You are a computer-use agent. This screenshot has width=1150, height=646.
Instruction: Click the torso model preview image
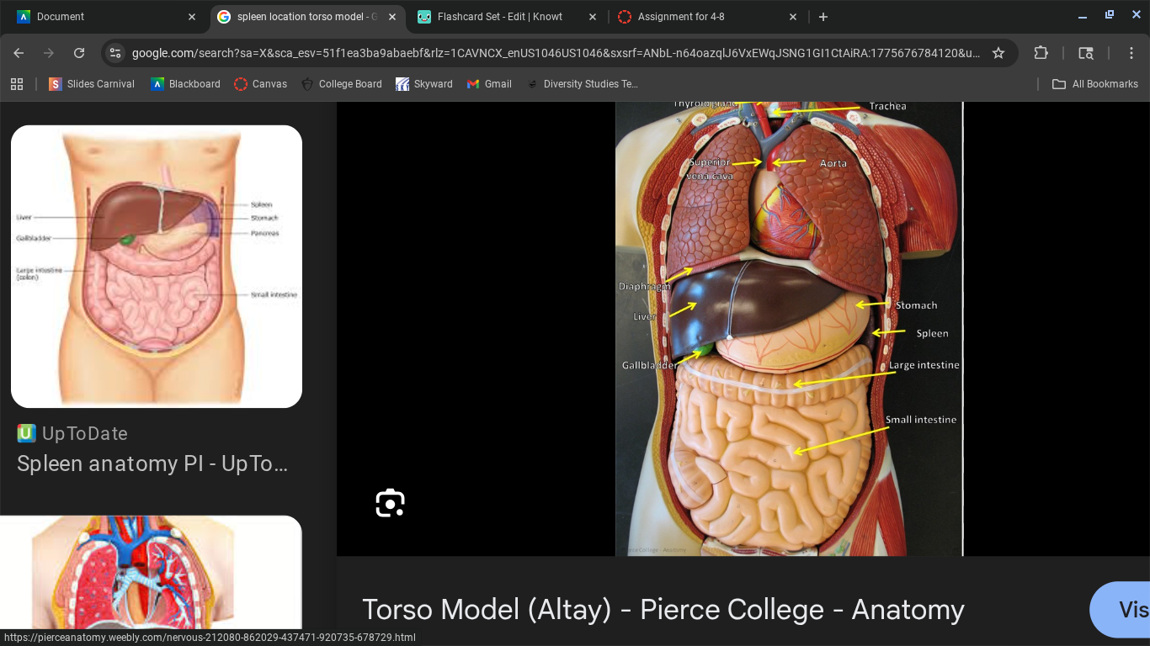point(789,329)
